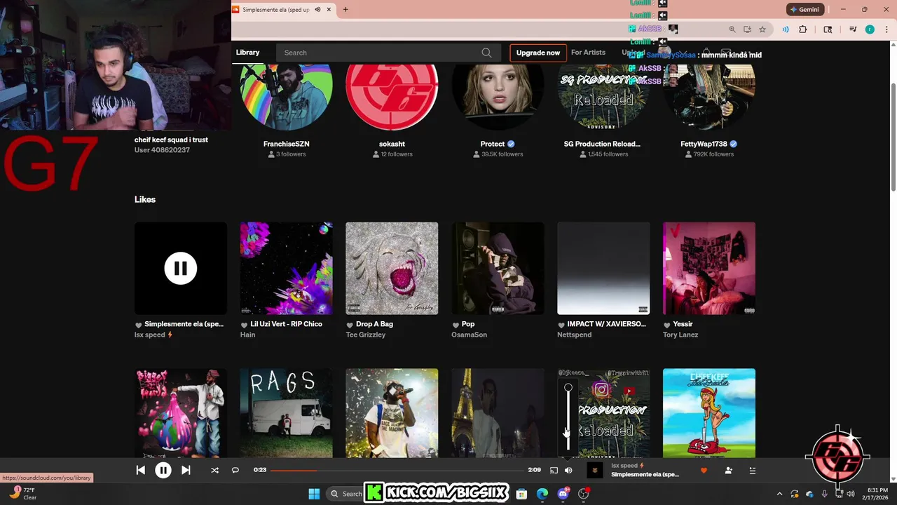Toggle like heart beside IMPACT W/ XAVIERSO
Screen dimensions: 897x505
click(x=561, y=325)
